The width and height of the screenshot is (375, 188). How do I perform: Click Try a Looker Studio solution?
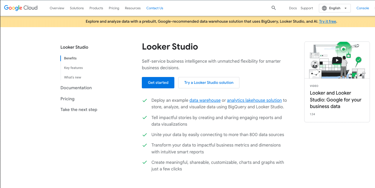point(209,83)
